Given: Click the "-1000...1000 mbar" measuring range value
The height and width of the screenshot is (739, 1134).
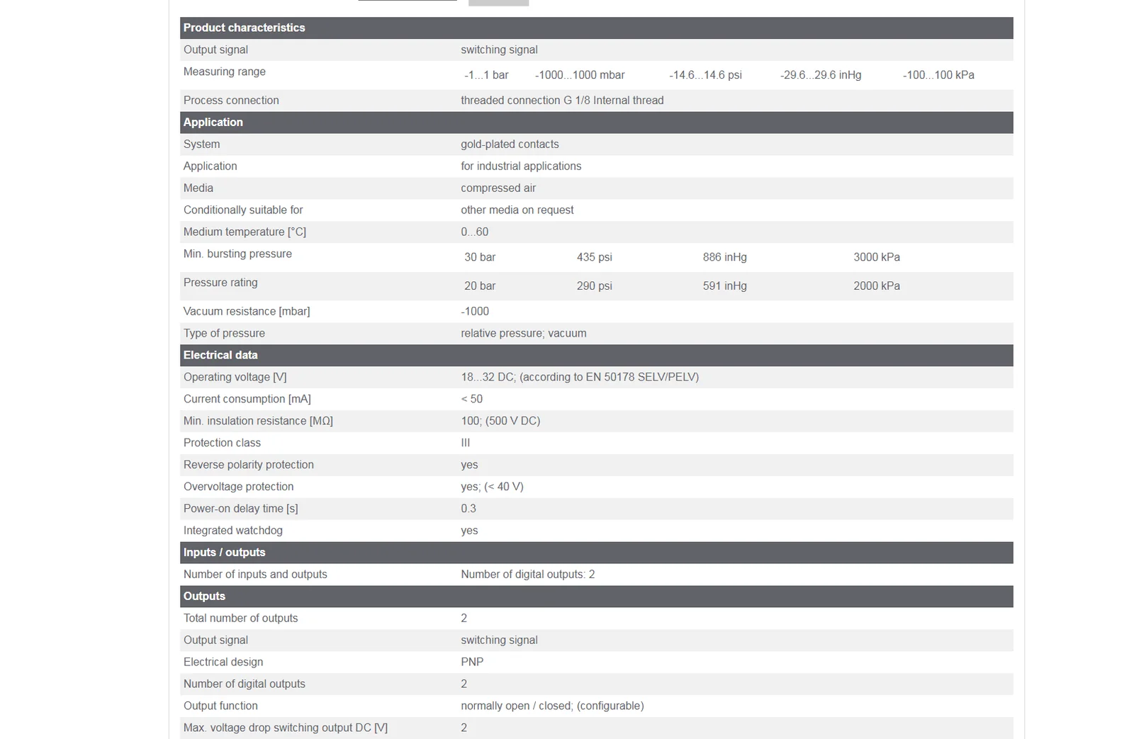Looking at the screenshot, I should [x=580, y=75].
